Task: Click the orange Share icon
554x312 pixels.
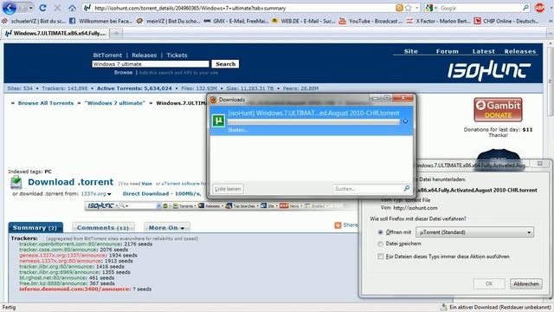Action: point(338,225)
